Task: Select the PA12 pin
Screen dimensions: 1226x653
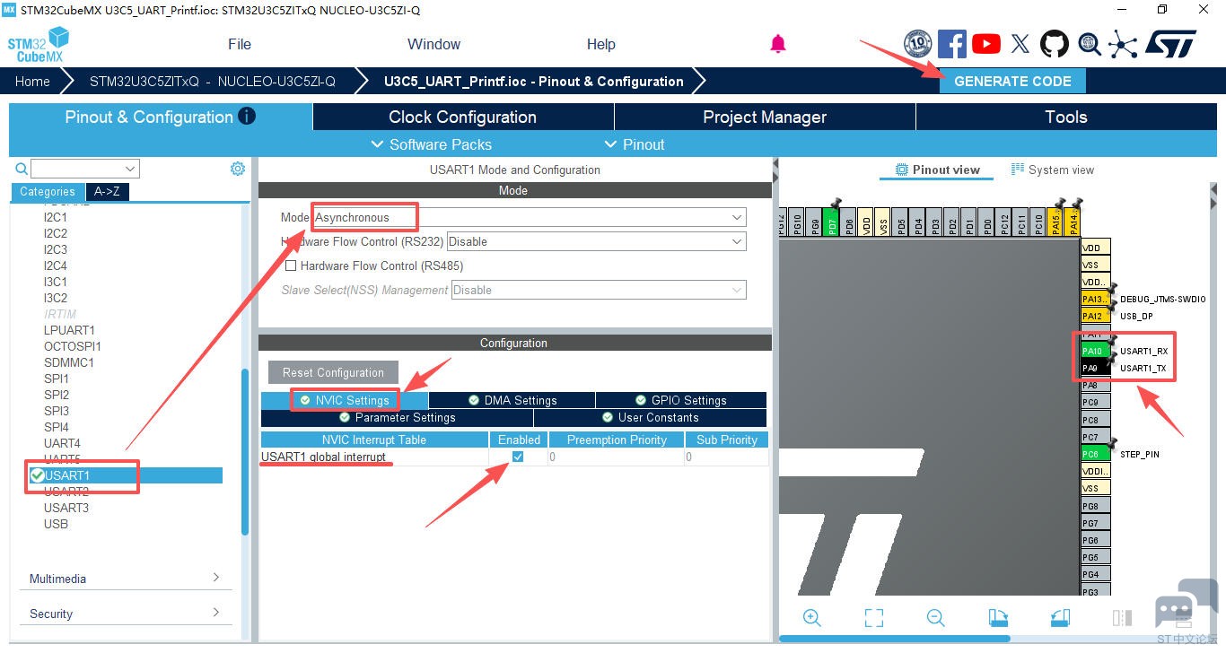Action: tap(1096, 316)
